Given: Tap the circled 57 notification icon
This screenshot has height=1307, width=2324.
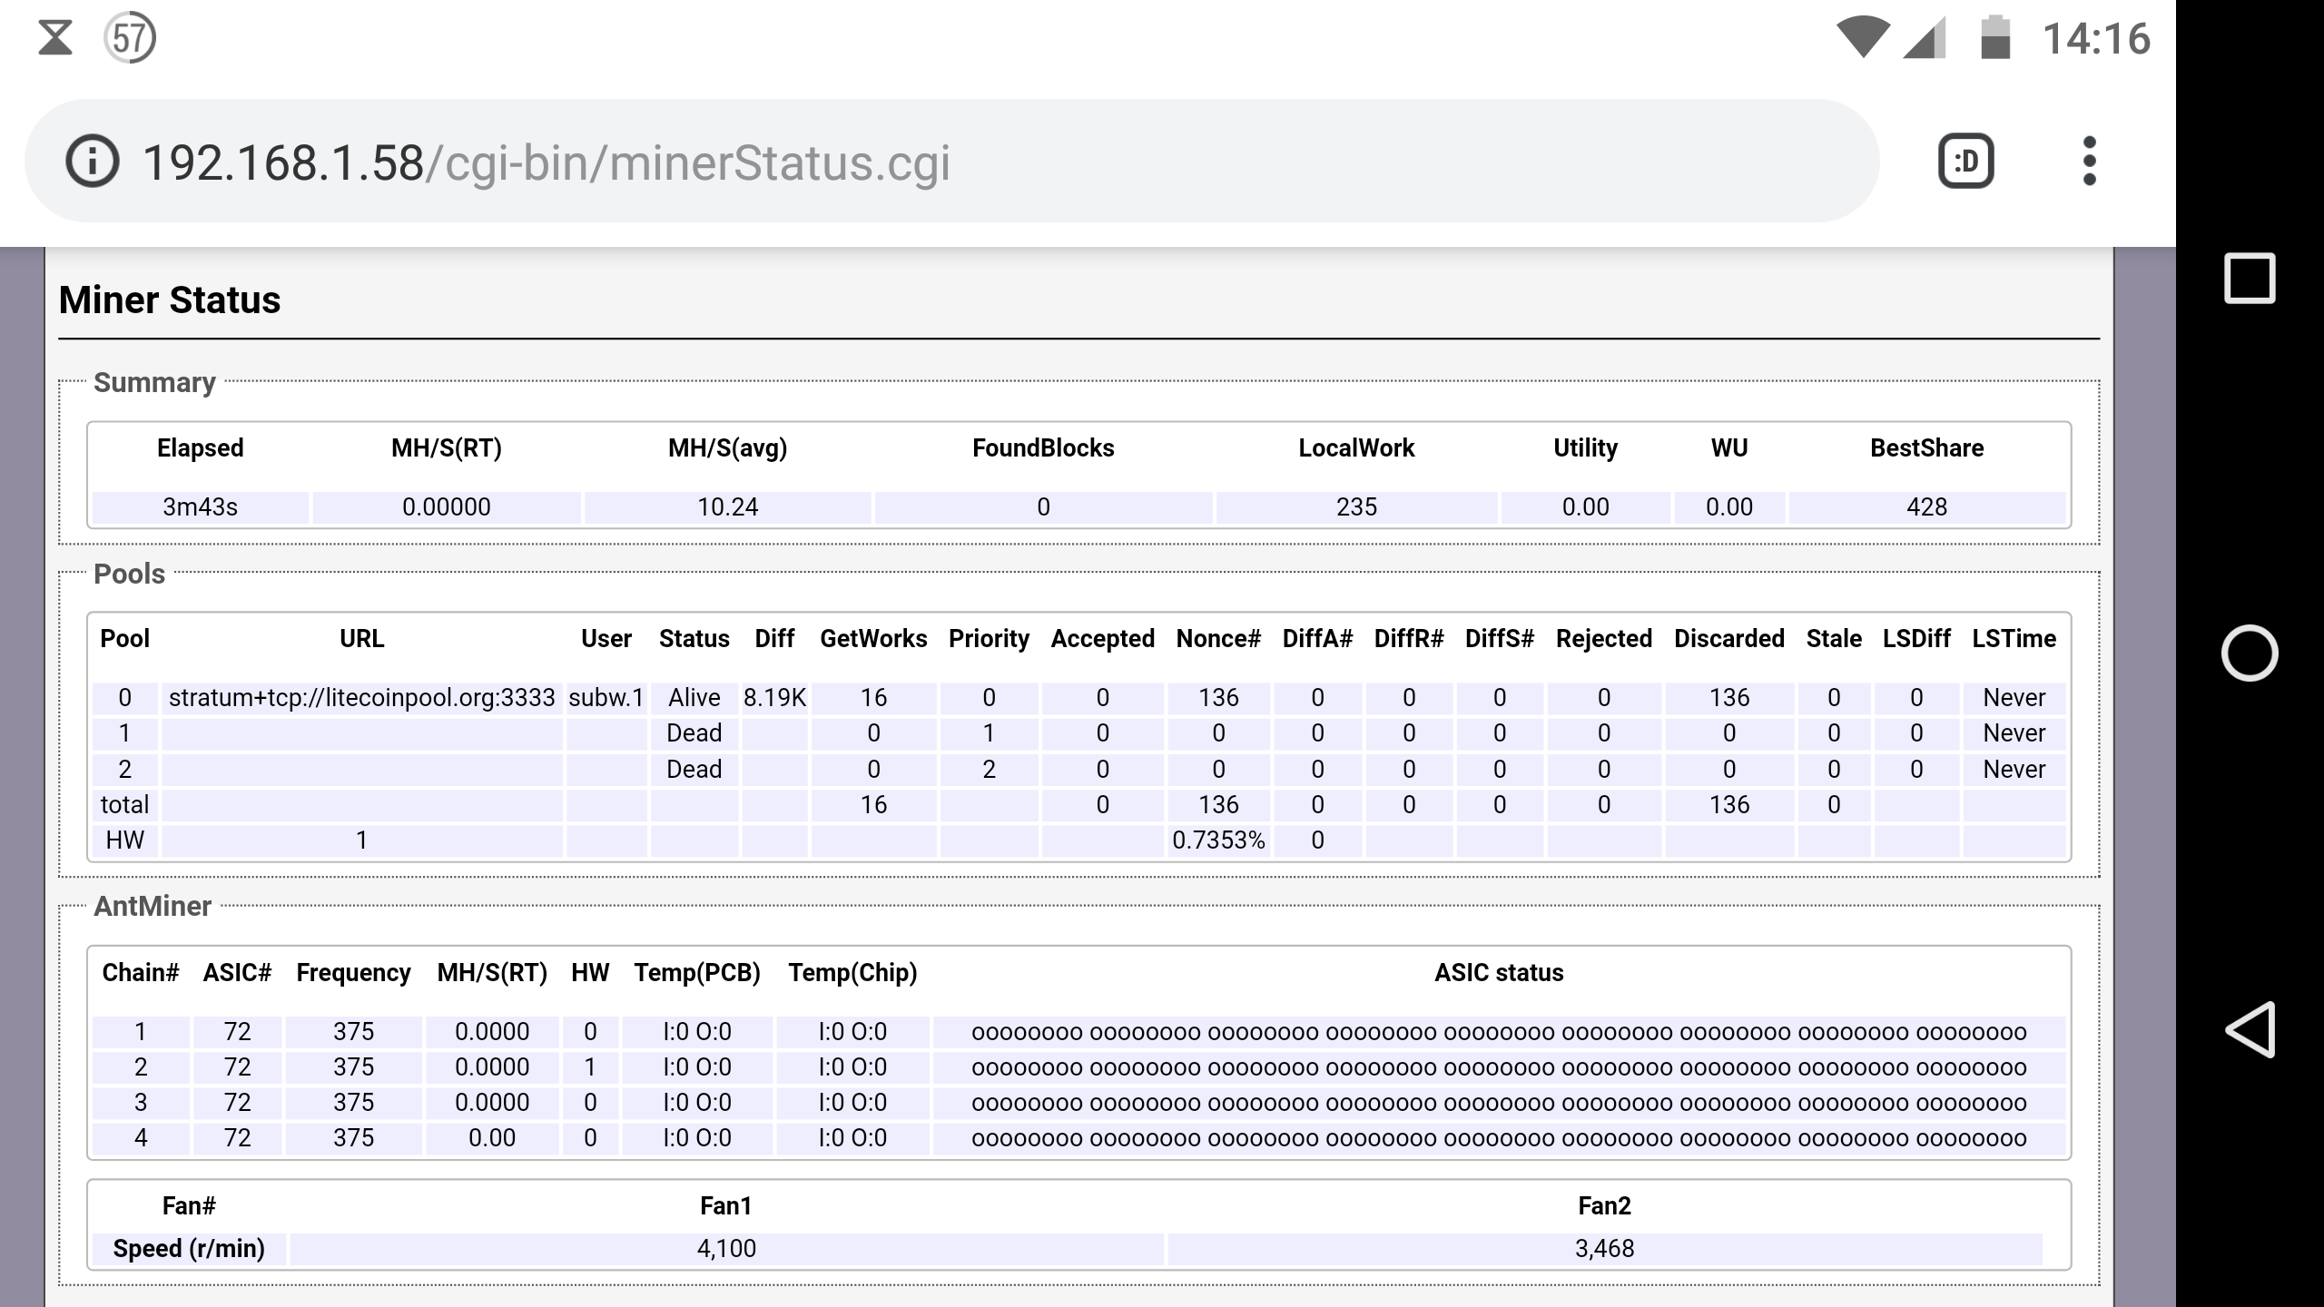Looking at the screenshot, I should click(x=130, y=38).
